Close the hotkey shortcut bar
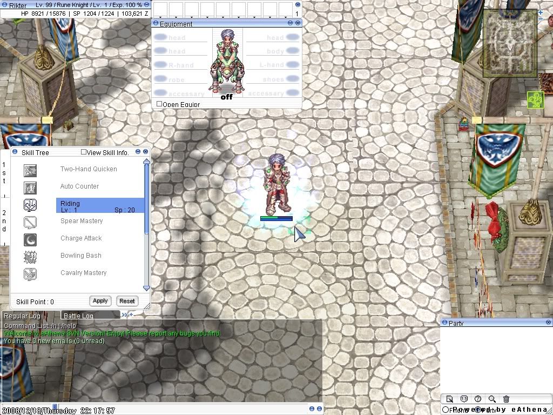The height and width of the screenshot is (415, 553). coord(298,4)
